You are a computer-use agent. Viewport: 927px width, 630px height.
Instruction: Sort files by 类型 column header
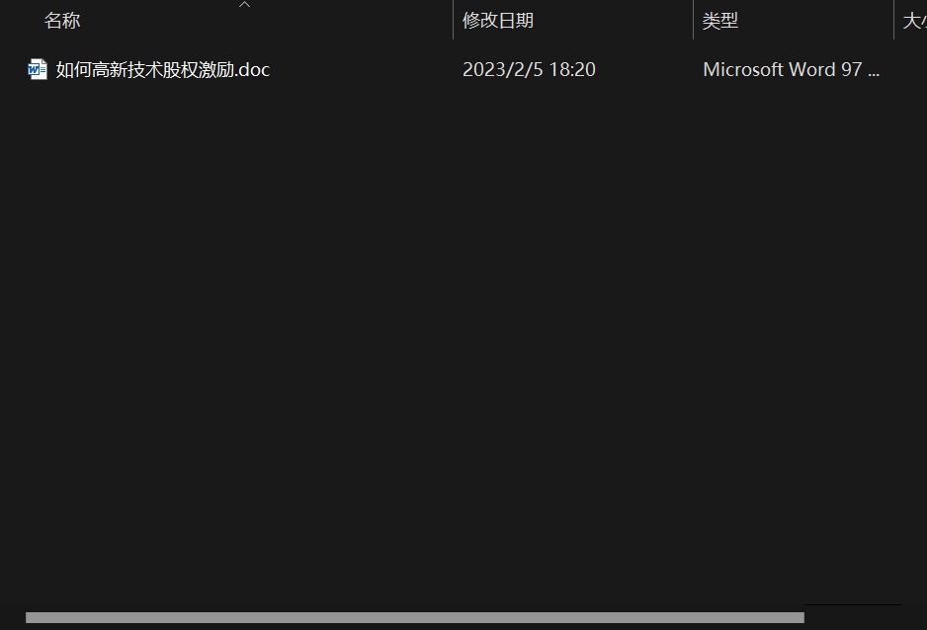pyautogui.click(x=720, y=21)
